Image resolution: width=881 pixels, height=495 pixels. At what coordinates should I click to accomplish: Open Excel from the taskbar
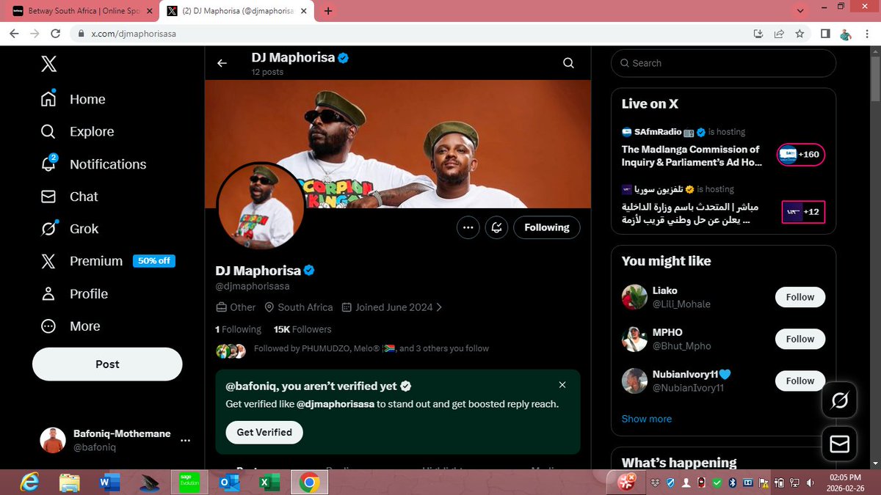[x=268, y=483]
